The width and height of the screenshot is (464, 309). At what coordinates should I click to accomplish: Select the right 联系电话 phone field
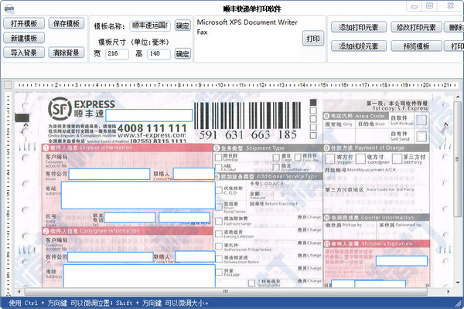[x=184, y=217]
